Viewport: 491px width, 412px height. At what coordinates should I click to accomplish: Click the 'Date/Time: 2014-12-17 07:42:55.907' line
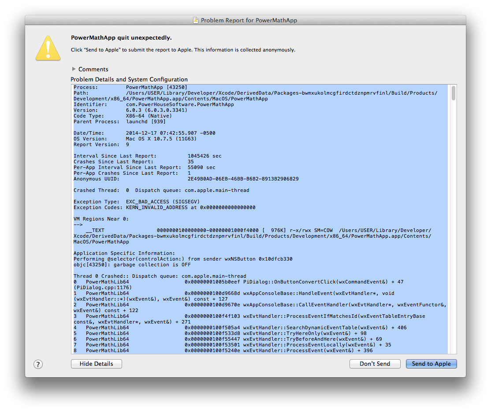tap(145, 133)
